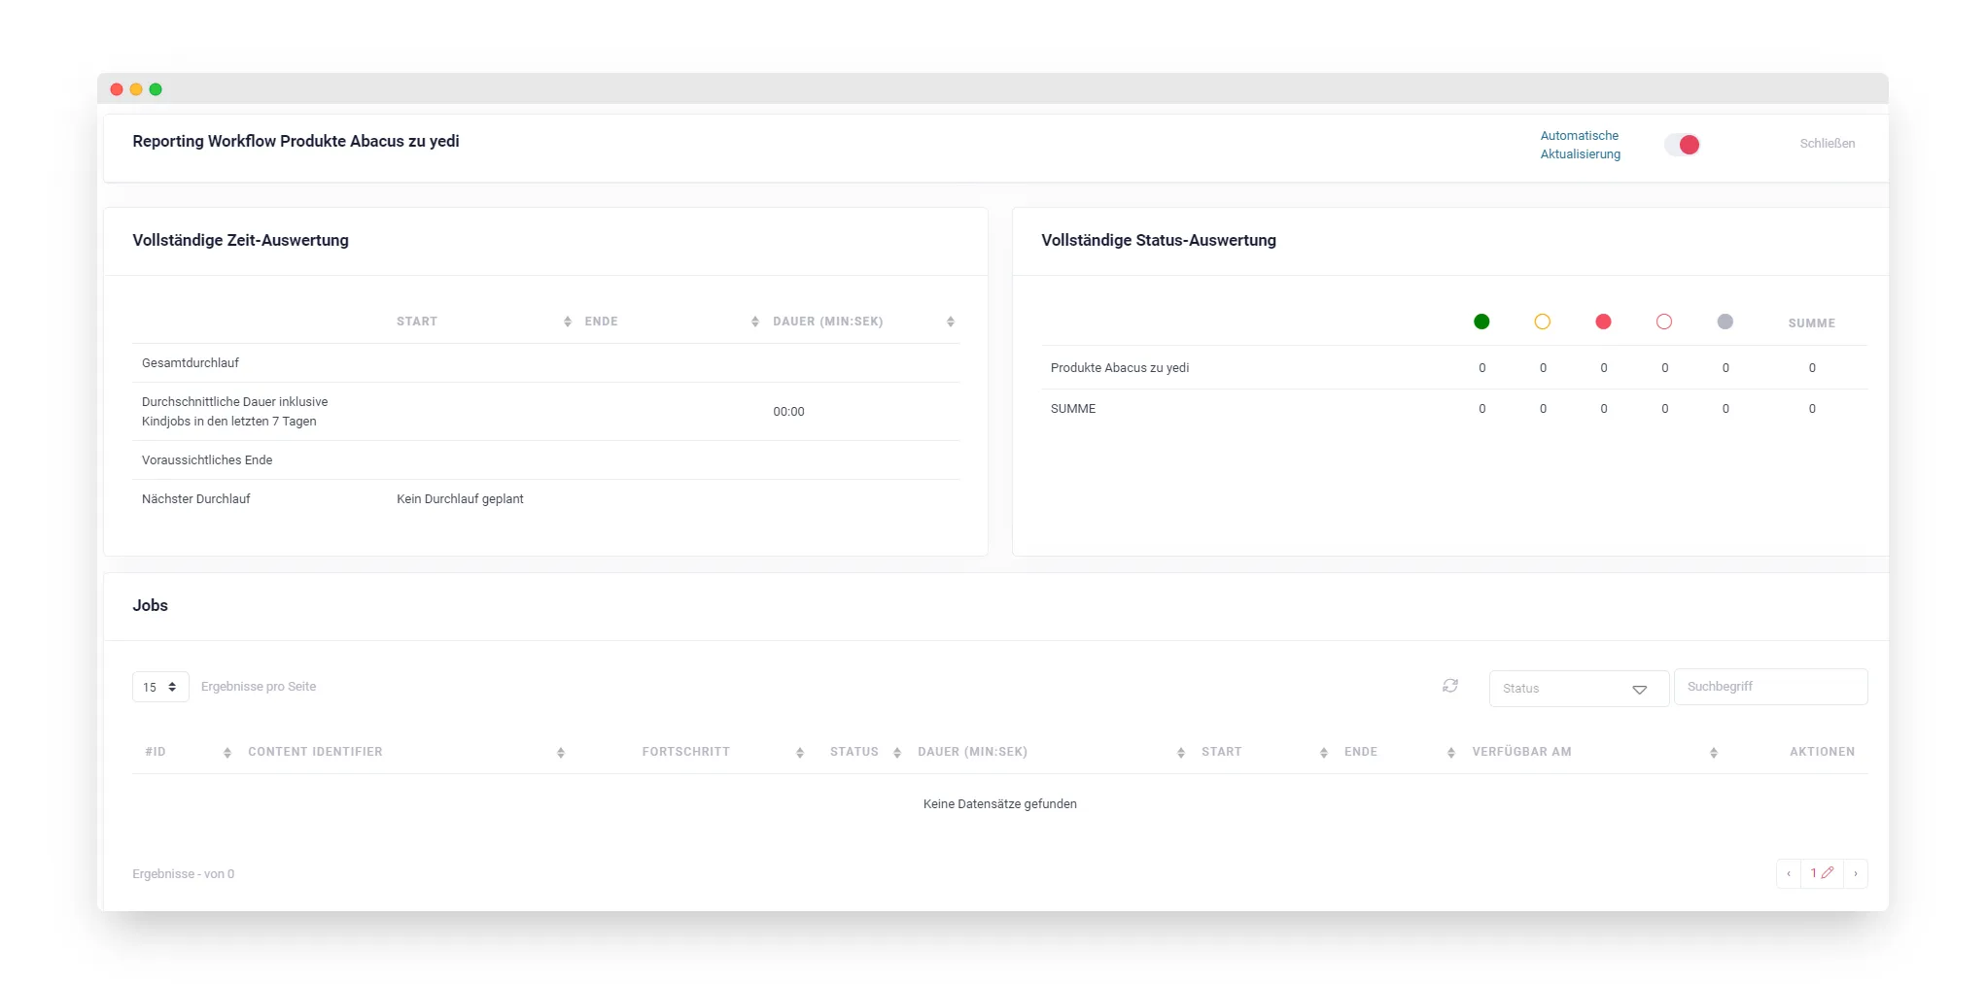Focus the Suchbegriff search field
The width and height of the screenshot is (1986, 984).
pyautogui.click(x=1770, y=687)
